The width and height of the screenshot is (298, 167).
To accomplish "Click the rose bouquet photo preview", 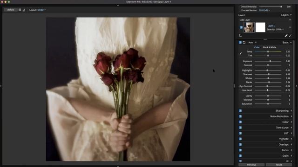I will point(118,89).
